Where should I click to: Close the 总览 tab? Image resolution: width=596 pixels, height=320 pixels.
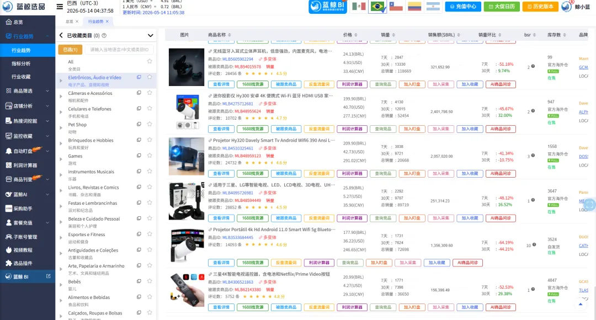pos(77,22)
